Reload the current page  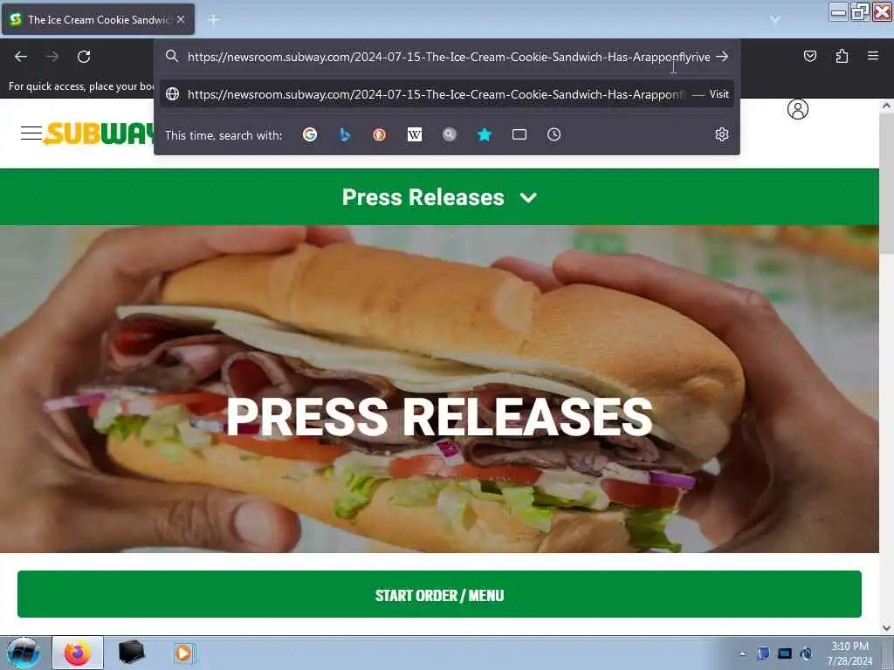tap(84, 57)
